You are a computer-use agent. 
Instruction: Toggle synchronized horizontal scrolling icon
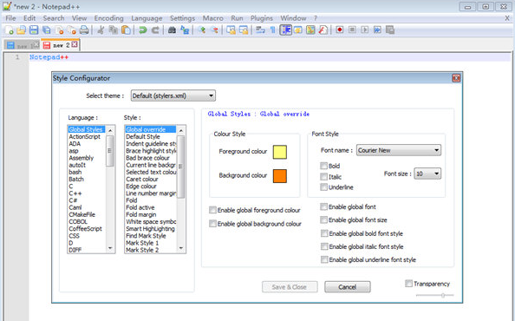[x=244, y=30]
